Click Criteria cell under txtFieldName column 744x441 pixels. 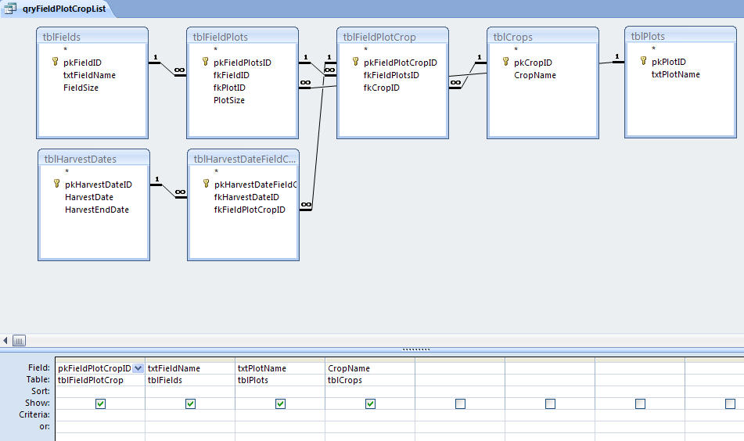[190, 415]
